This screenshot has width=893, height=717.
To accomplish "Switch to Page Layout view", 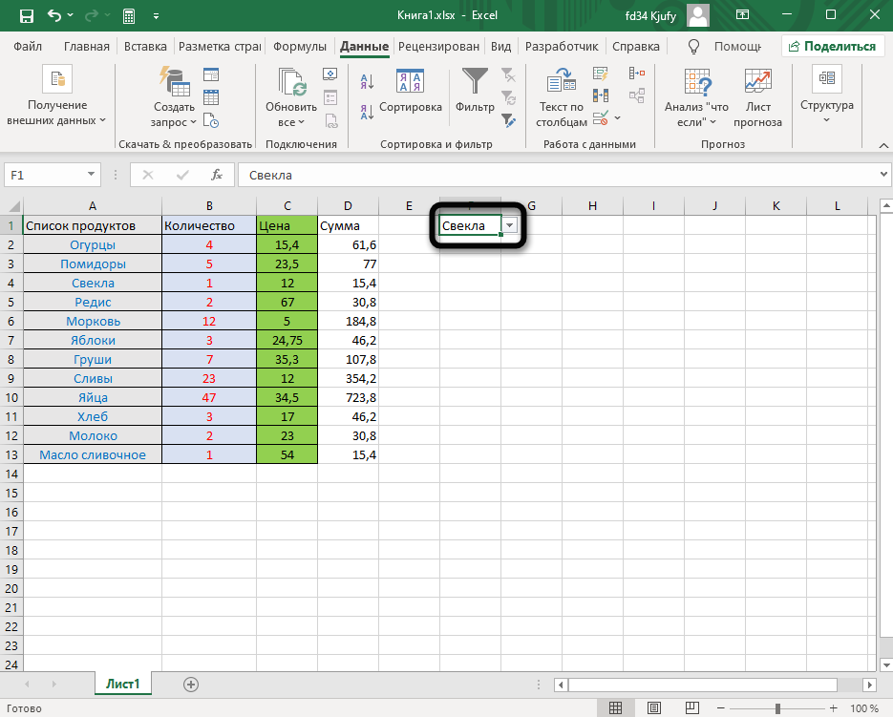I will point(651,708).
